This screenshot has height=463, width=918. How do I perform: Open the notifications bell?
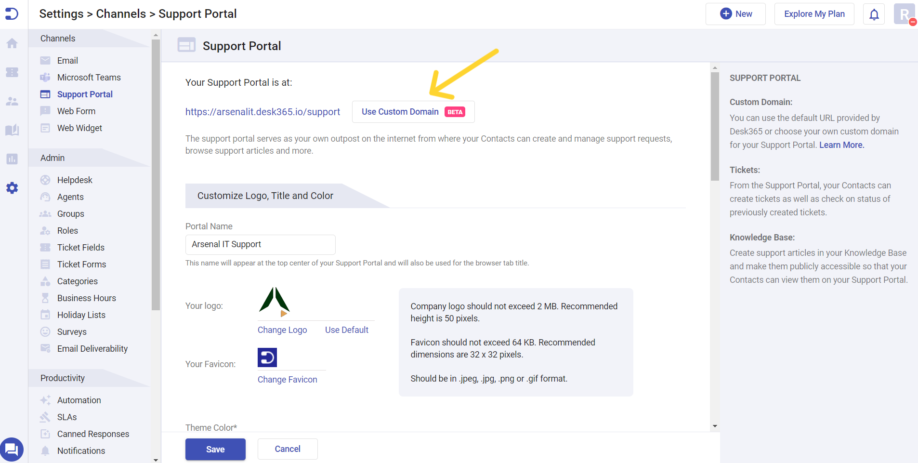click(x=874, y=14)
